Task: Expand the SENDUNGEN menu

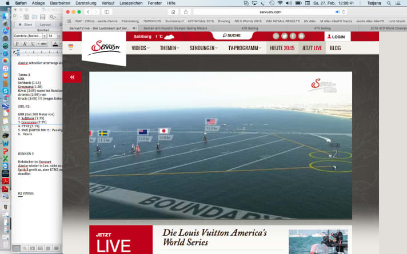Action: tap(203, 48)
